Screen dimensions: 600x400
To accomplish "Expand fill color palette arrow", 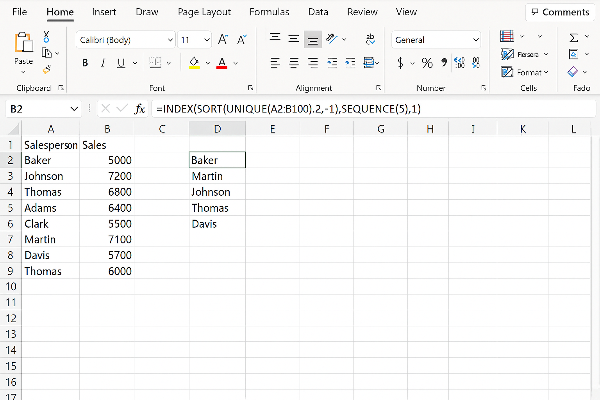I will coord(207,63).
